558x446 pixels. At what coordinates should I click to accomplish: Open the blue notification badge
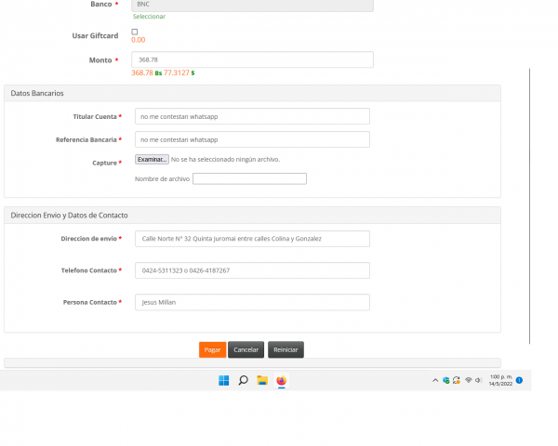pos(519,380)
